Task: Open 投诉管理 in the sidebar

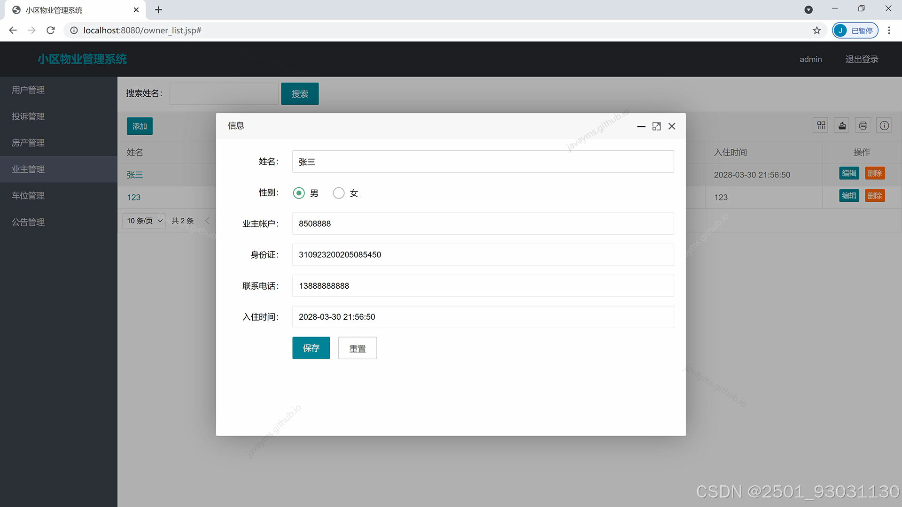Action: tap(59, 116)
